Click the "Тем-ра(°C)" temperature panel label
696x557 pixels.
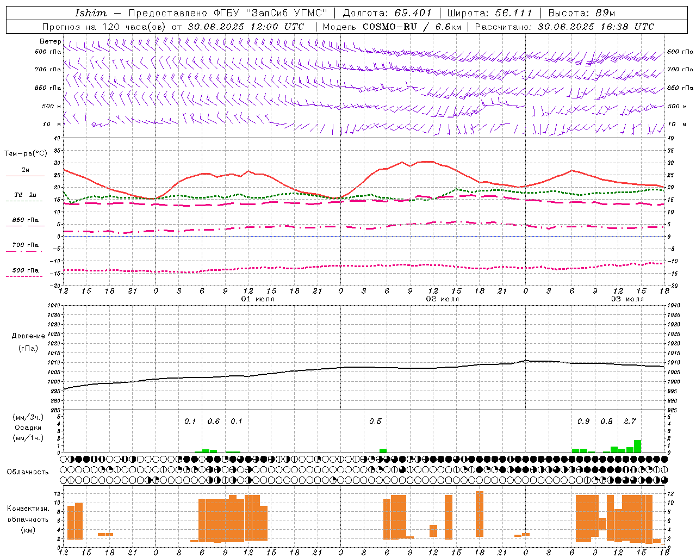click(x=26, y=154)
